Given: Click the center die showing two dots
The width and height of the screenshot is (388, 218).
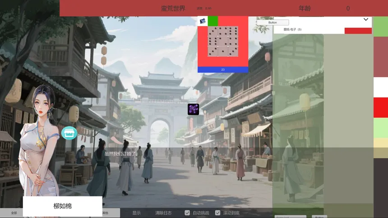Looking at the screenshot, I should pyautogui.click(x=223, y=41).
